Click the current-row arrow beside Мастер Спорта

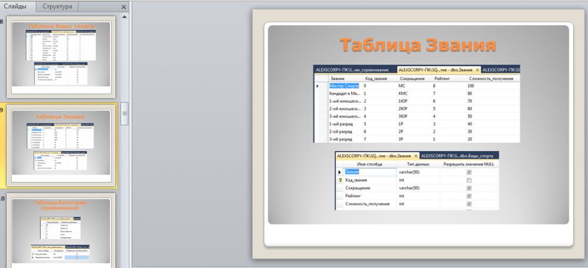click(x=318, y=86)
